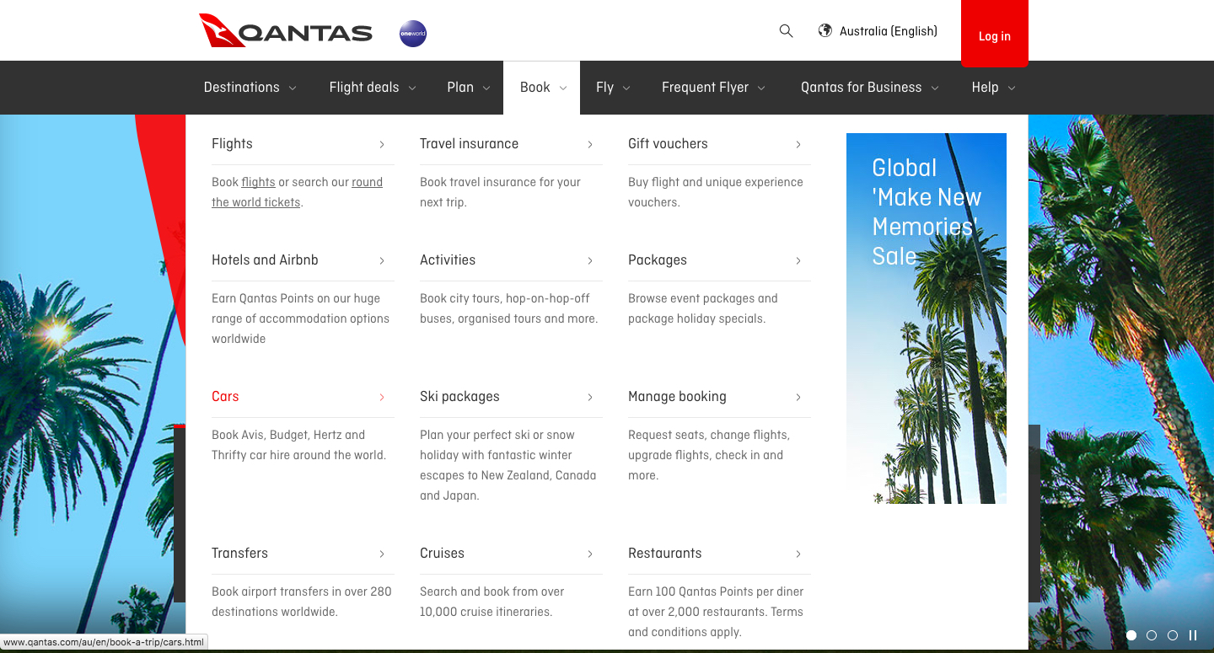Open the Gift vouchers heading link

668,144
